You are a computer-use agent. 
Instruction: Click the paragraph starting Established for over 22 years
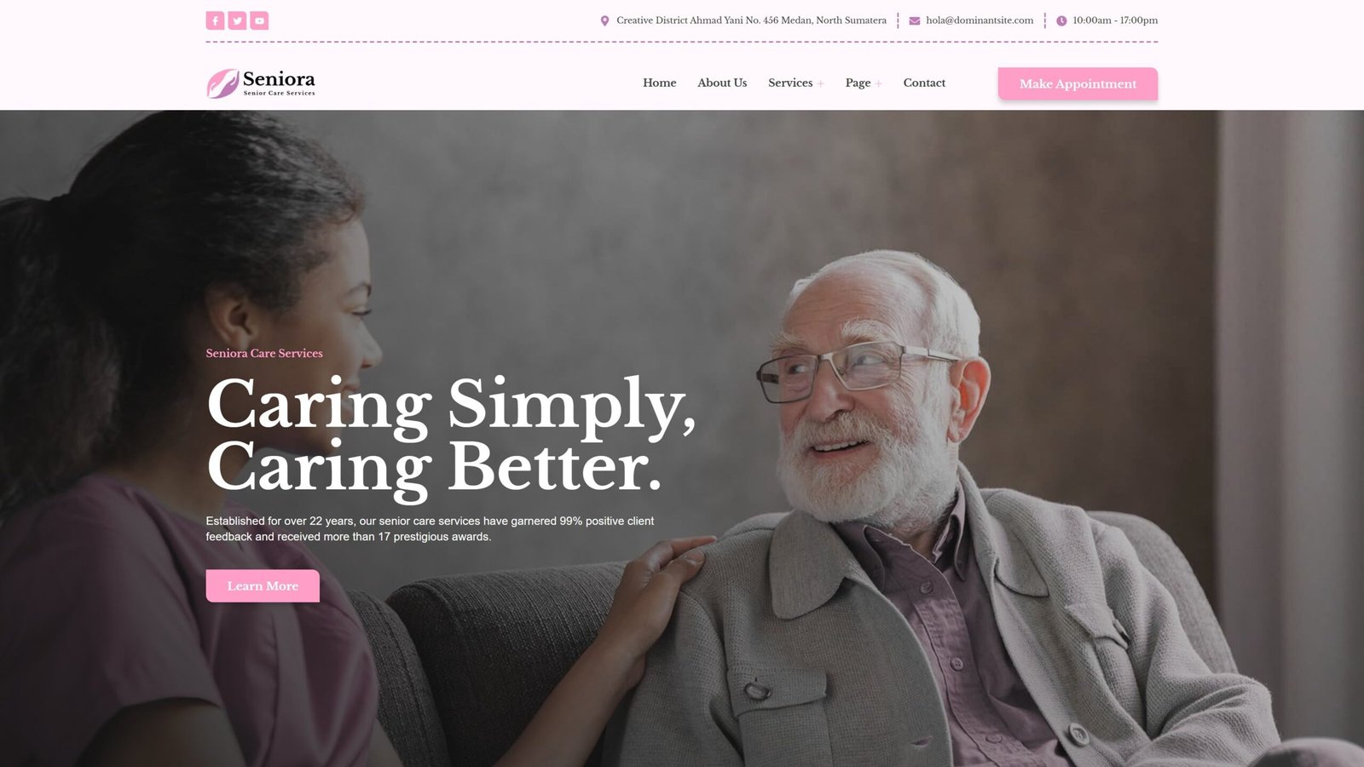click(x=430, y=528)
